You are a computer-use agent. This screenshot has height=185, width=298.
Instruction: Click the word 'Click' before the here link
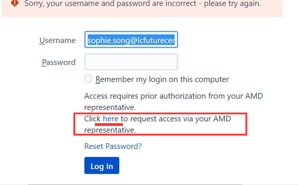pyautogui.click(x=92, y=119)
